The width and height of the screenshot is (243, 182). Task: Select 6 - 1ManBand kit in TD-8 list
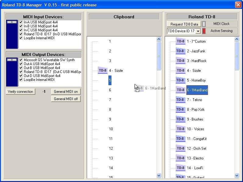coord(197,90)
